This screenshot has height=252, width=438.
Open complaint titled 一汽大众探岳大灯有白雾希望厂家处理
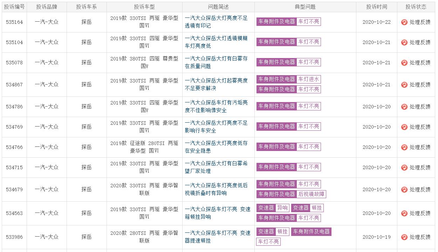coord(216,167)
